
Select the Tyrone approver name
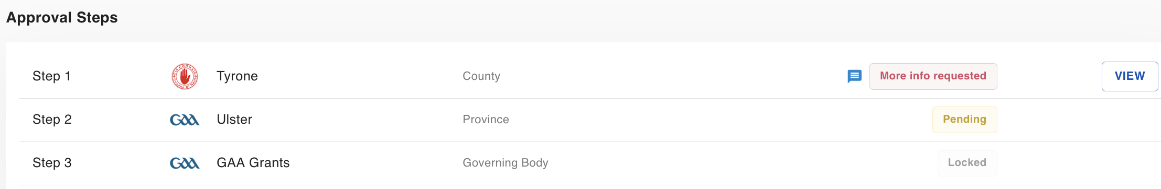point(237,76)
